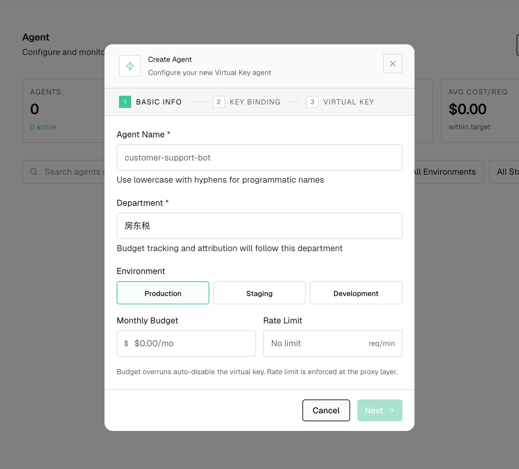Click the Cancel button
The image size is (519, 469).
click(326, 411)
